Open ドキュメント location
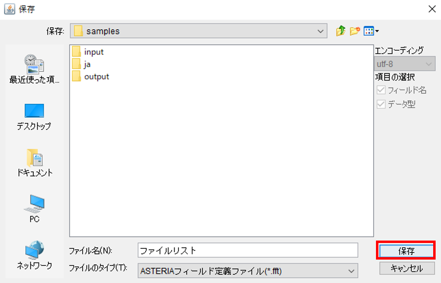 pyautogui.click(x=34, y=163)
